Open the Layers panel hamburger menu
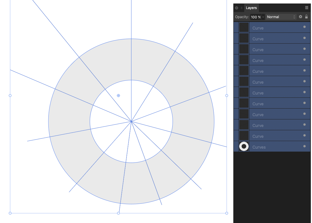The width and height of the screenshot is (312, 223). (x=306, y=8)
